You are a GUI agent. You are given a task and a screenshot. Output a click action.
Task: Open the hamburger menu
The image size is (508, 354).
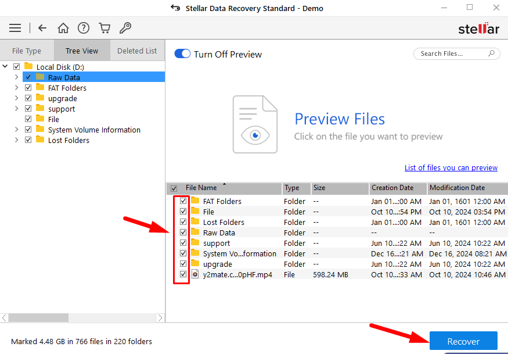coord(15,28)
